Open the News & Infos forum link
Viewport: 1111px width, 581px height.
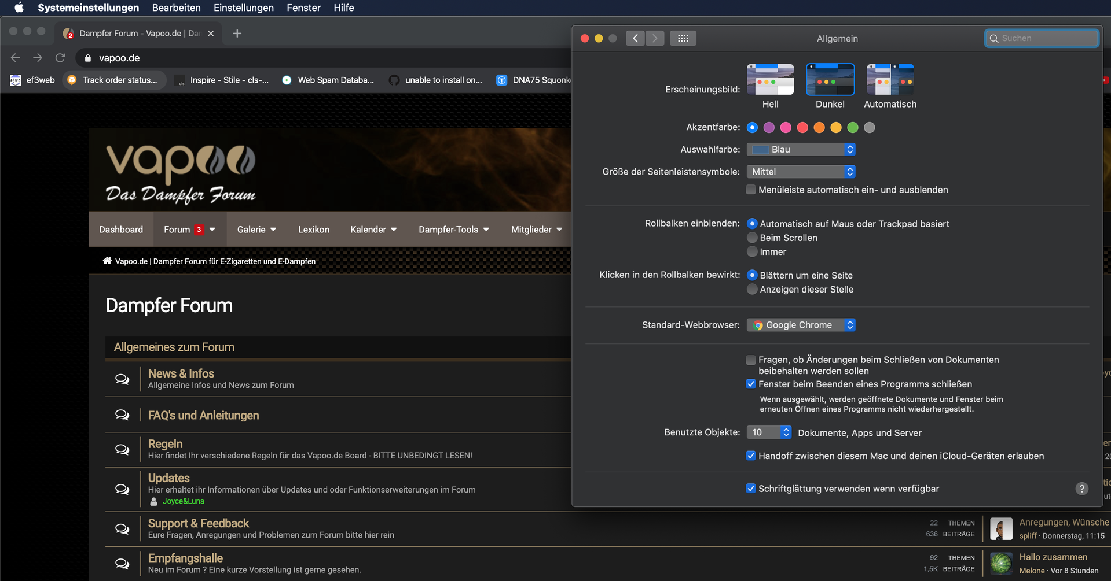coord(181,373)
